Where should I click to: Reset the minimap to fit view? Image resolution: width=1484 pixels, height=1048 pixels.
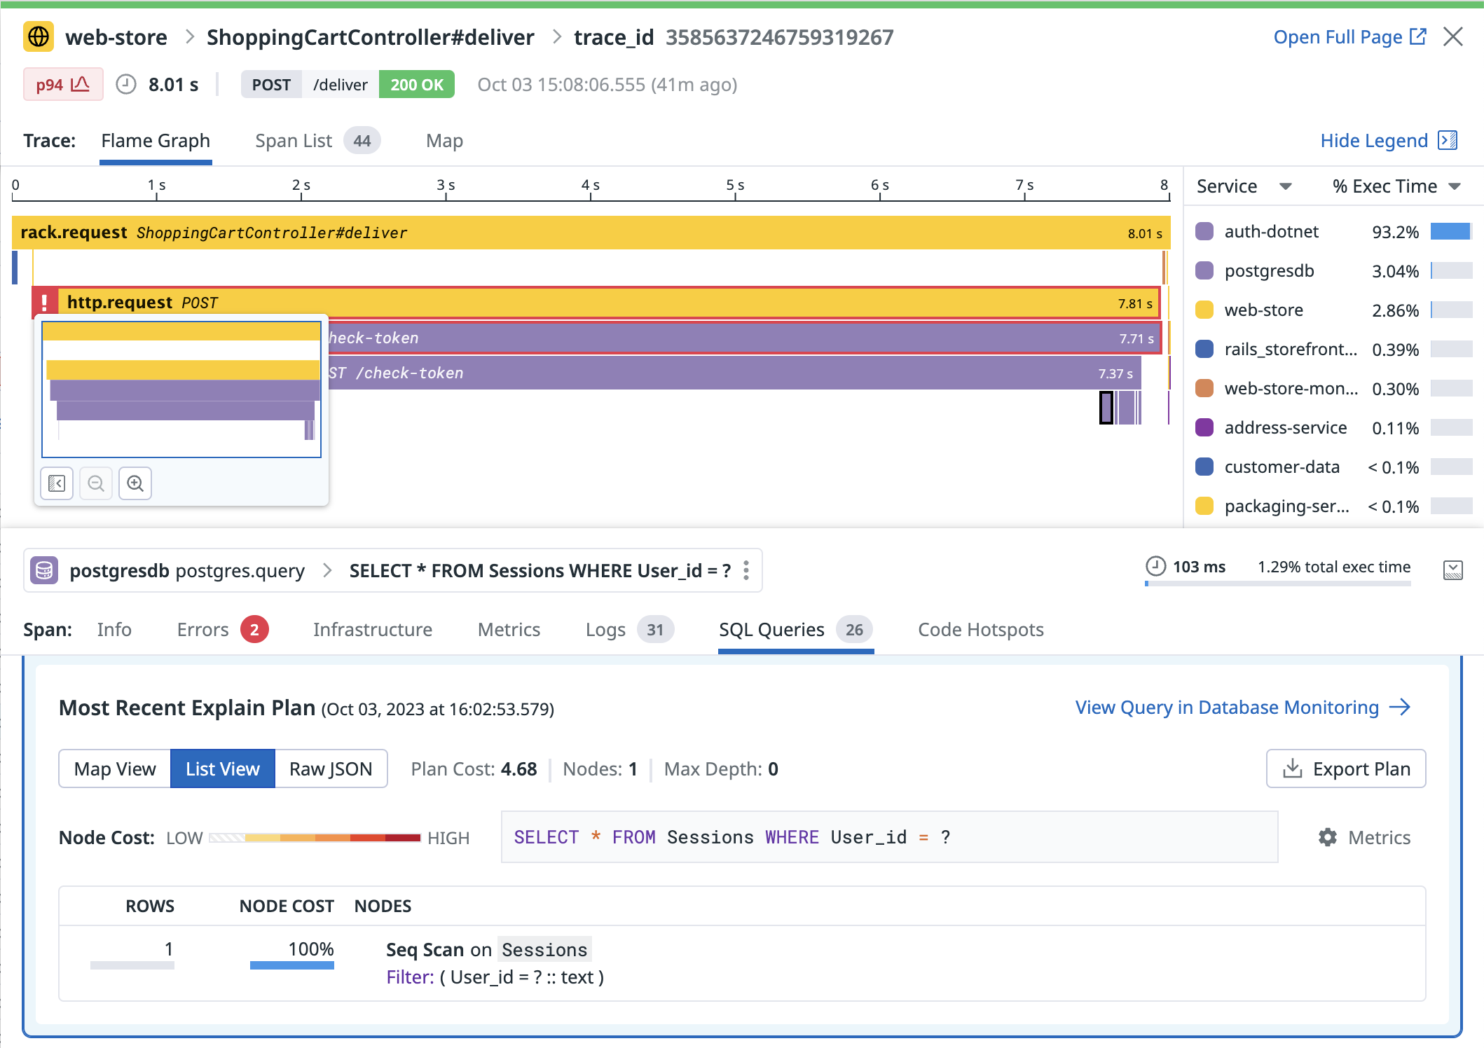(56, 483)
